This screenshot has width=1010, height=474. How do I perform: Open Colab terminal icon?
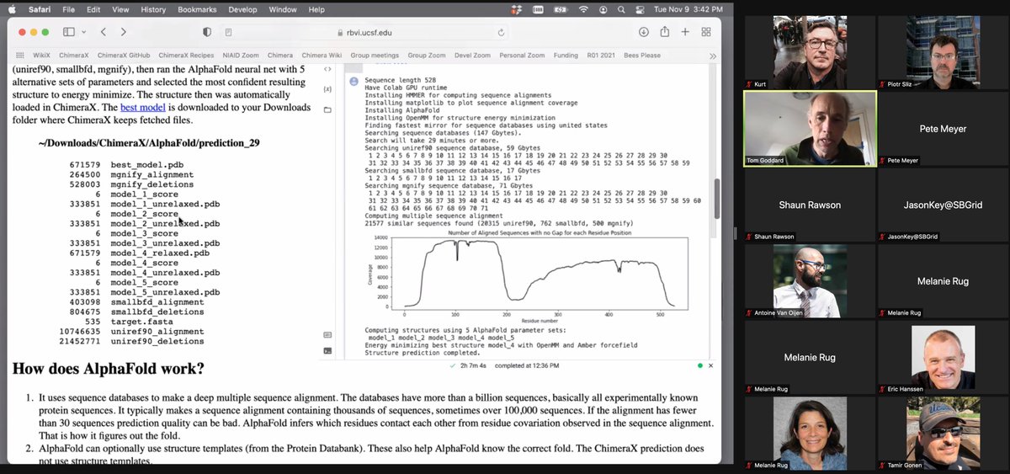327,350
